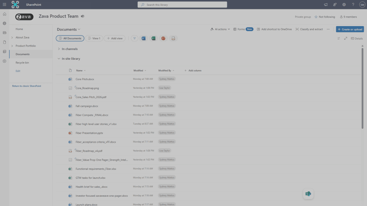This screenshot has width=367, height=206.
Task: Open Functional requirements_Fiber.xlsx
Action: [x=96, y=169]
